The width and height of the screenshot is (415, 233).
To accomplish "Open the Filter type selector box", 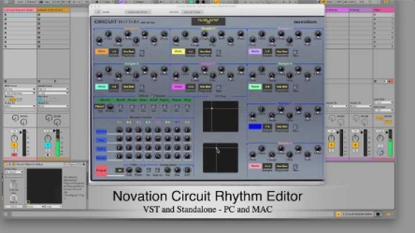I will [120, 170].
